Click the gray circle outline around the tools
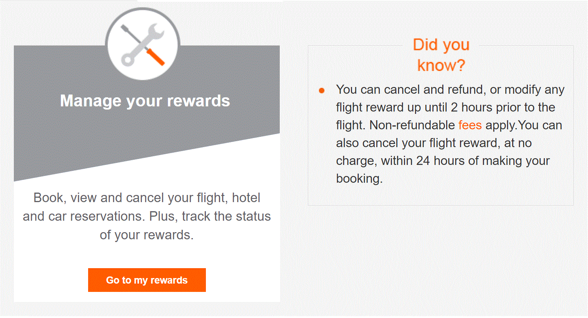 [143, 9]
